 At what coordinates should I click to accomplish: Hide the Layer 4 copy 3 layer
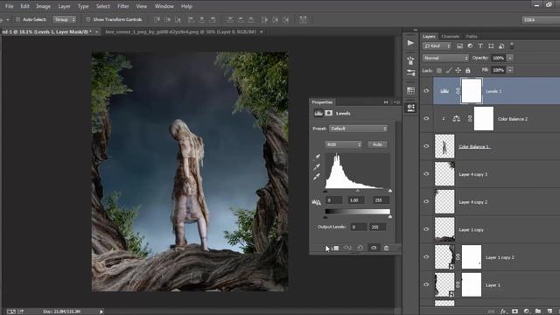[x=426, y=173]
